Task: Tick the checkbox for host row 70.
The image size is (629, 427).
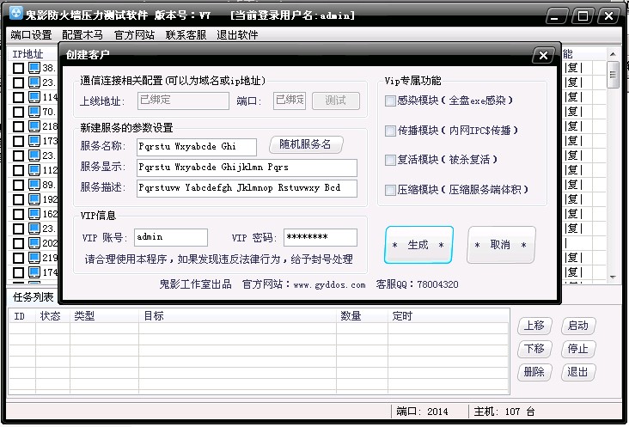Action: pos(18,112)
